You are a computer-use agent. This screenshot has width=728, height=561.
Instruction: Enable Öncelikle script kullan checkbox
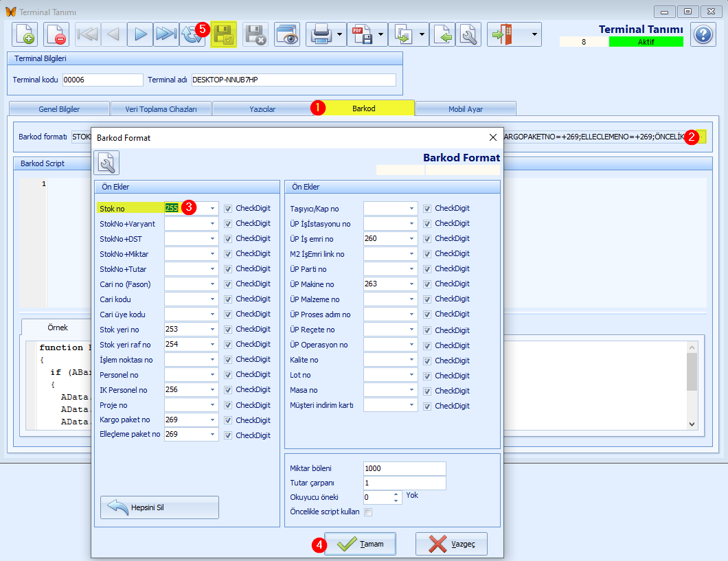[x=368, y=512]
